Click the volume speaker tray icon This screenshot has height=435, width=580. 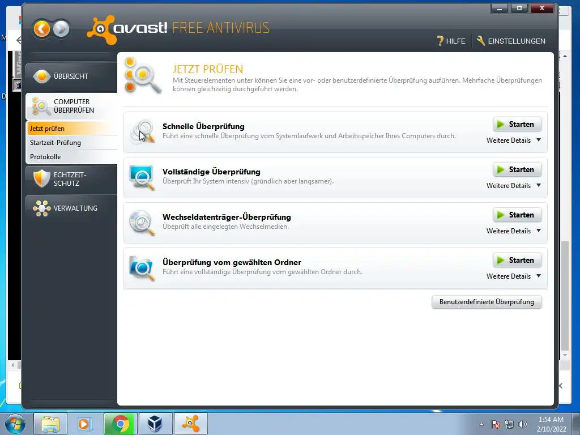coord(523,424)
